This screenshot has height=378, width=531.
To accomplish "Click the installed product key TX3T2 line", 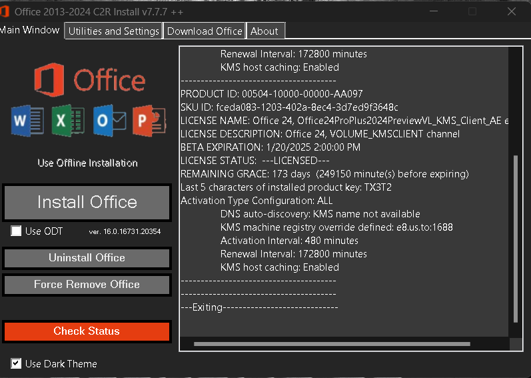I will (286, 187).
